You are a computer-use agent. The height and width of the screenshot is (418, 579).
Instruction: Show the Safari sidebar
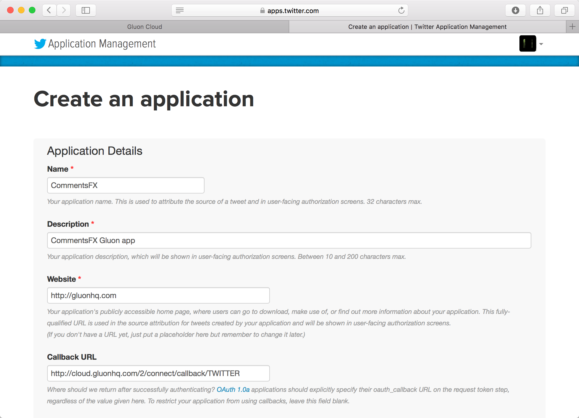tap(86, 10)
